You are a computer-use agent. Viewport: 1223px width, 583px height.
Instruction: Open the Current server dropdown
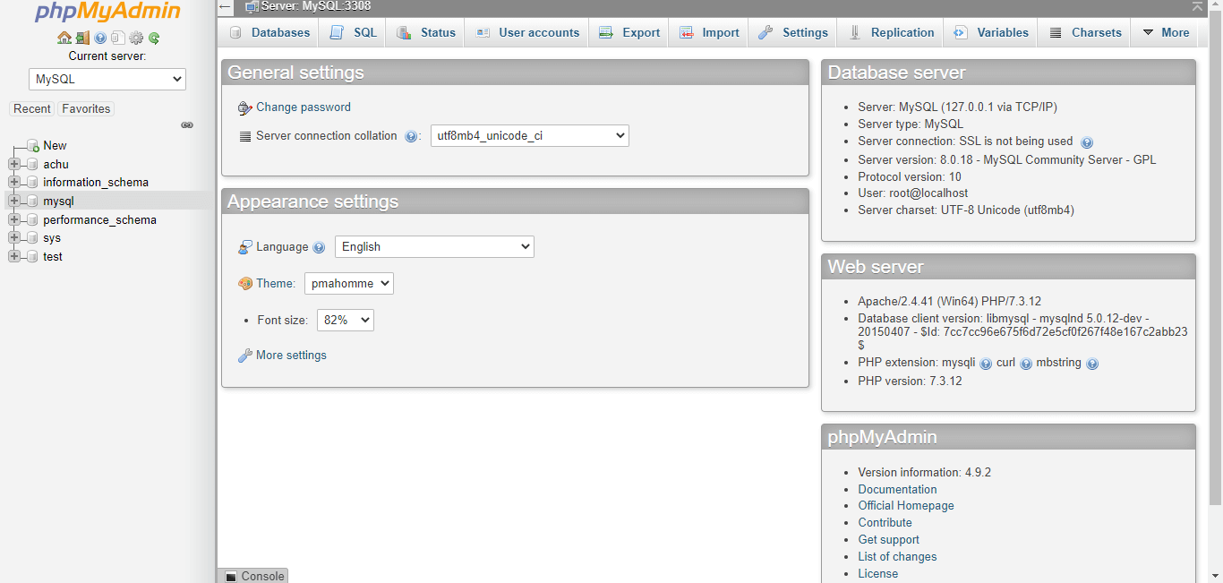[x=107, y=79]
